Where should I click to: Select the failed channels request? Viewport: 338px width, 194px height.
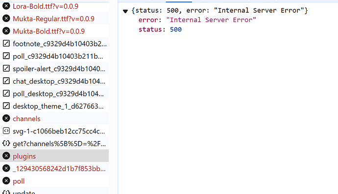tap(54, 119)
